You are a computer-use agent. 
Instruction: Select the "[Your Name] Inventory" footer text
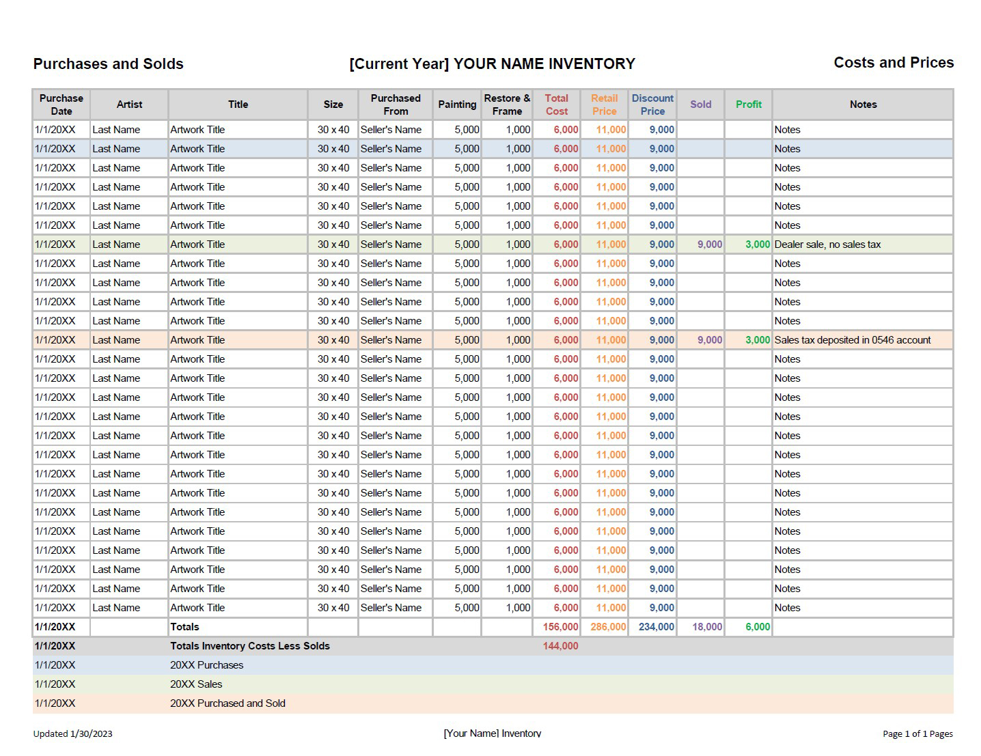click(492, 733)
